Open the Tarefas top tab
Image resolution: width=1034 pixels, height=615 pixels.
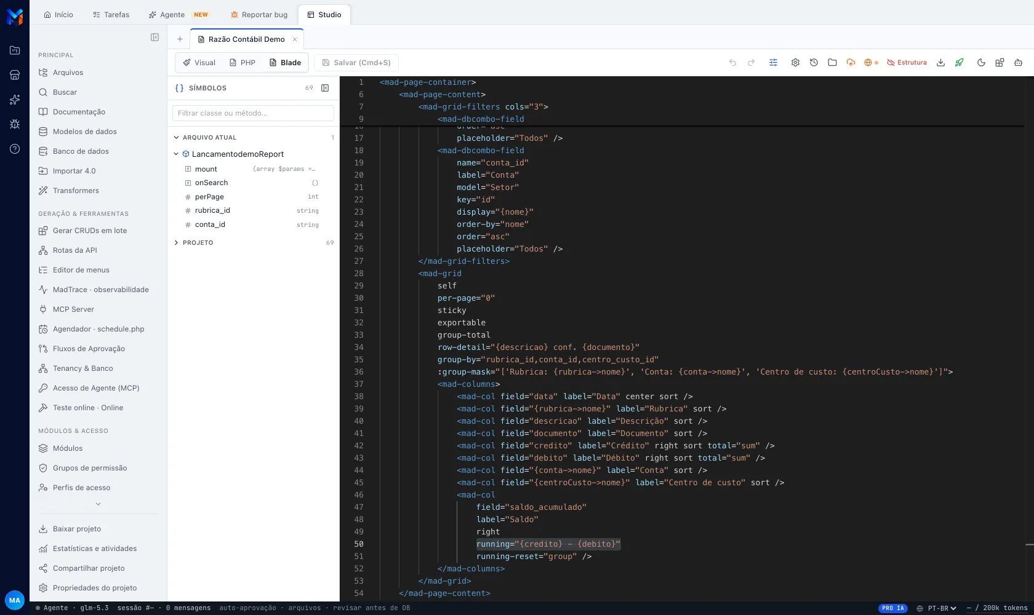coord(111,15)
